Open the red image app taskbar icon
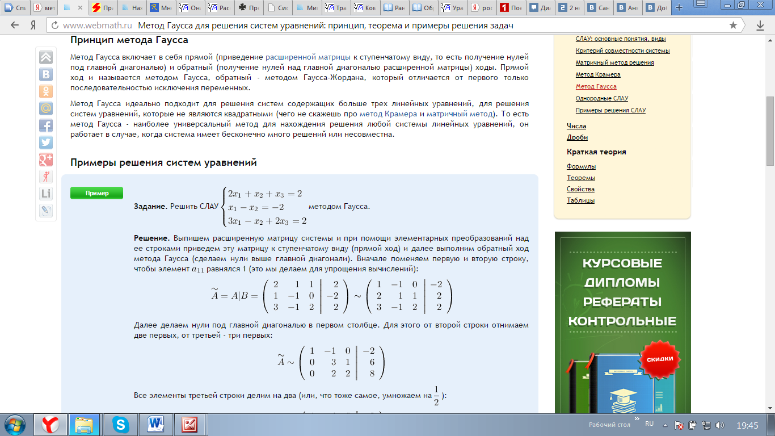 189,424
